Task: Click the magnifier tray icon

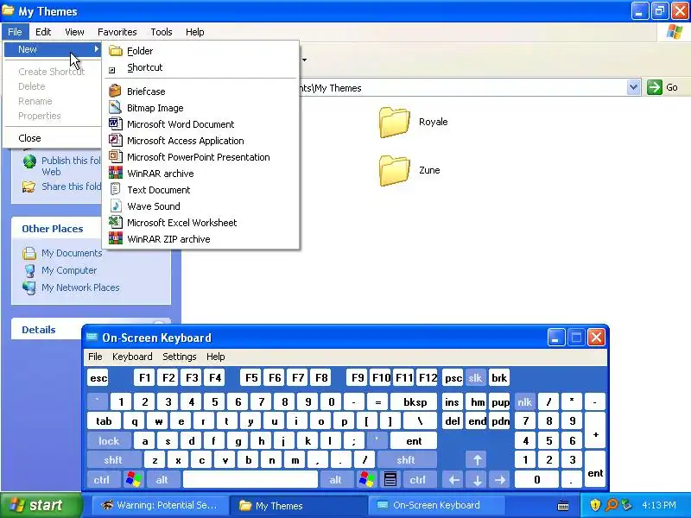Action: [x=611, y=505]
